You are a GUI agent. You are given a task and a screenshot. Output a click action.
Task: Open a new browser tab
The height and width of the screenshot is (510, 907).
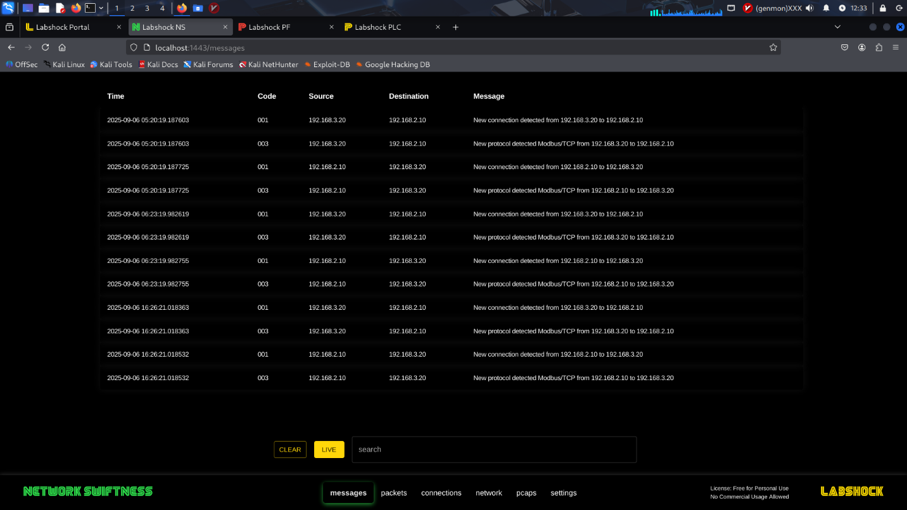(x=455, y=27)
